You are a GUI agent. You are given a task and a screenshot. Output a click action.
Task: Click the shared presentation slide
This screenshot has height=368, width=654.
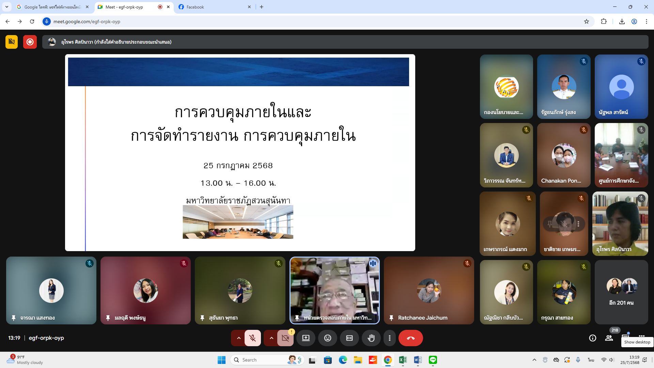click(240, 153)
